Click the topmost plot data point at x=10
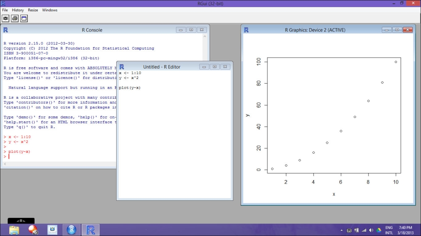 pyautogui.click(x=396, y=62)
